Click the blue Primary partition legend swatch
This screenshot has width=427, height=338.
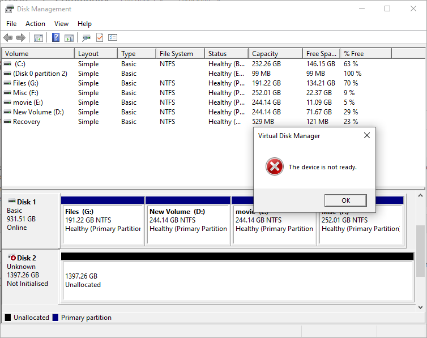click(55, 317)
